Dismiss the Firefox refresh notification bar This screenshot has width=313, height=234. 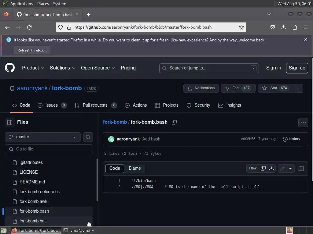pyautogui.click(x=305, y=40)
